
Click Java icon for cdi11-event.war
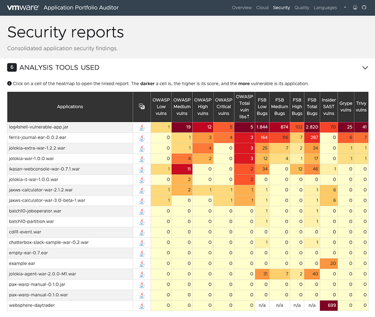click(x=142, y=232)
